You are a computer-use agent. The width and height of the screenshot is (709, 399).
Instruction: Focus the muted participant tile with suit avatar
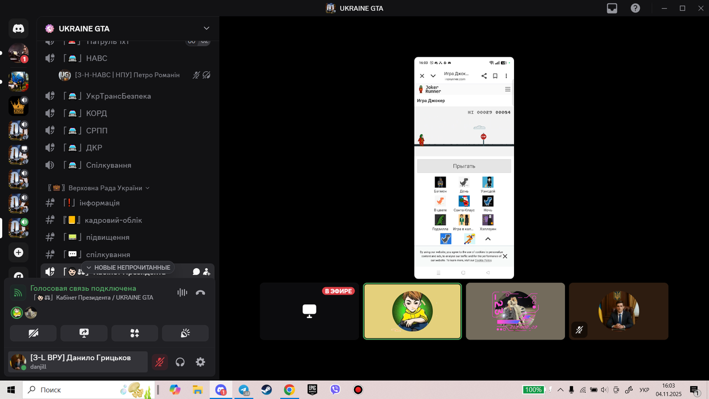[619, 311]
